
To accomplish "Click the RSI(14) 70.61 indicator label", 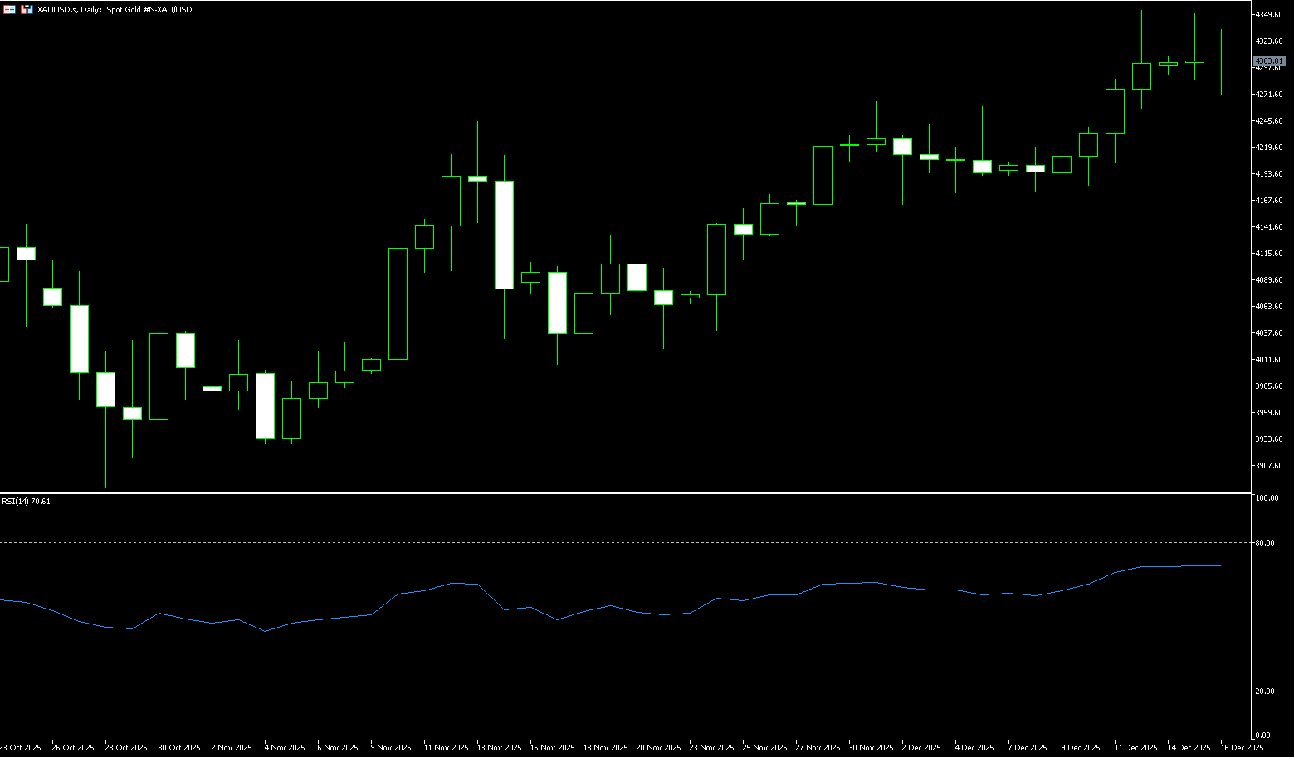I will coord(26,501).
